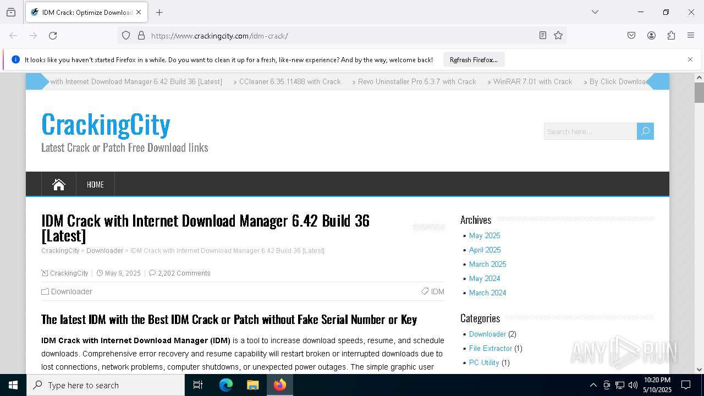
Task: Open the Windows Start menu
Action: pos(13,385)
